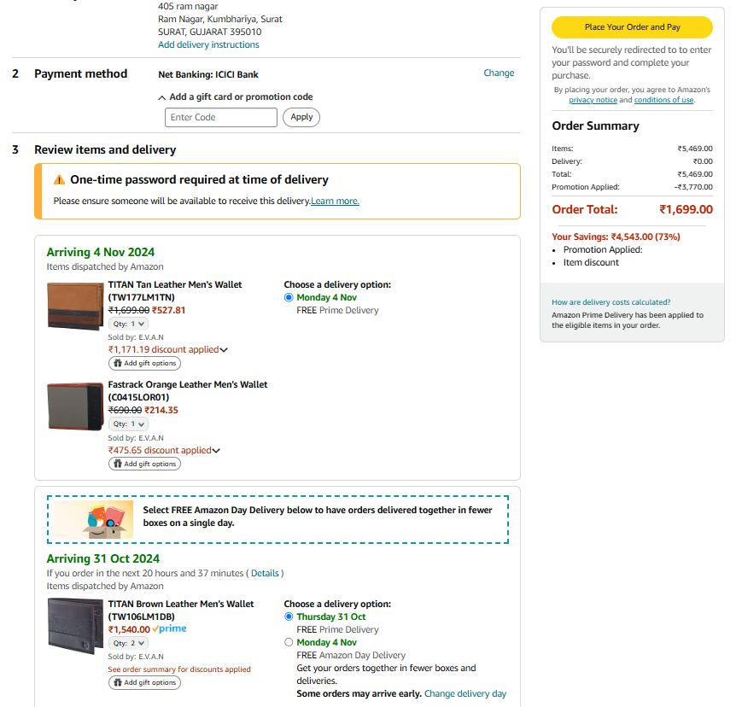Click Place Your Order and Pay button
The image size is (742, 707).
[x=632, y=27]
